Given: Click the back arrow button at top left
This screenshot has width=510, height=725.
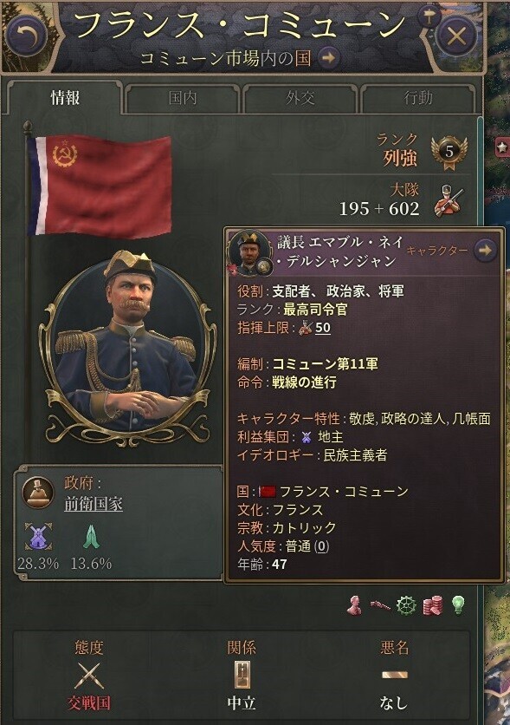Looking at the screenshot, I should 27,36.
